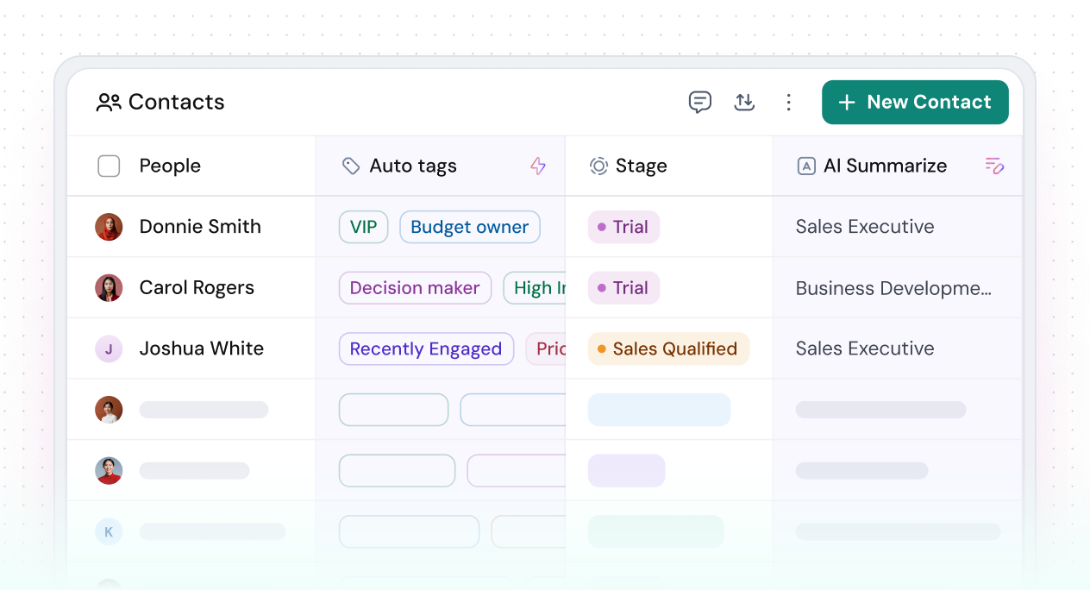This screenshot has height=590, width=1090.
Task: Open Donnie Smith's contact row
Action: 200,227
